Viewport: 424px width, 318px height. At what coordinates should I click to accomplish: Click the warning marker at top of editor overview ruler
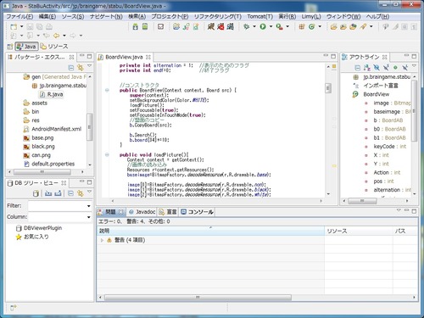point(334,66)
